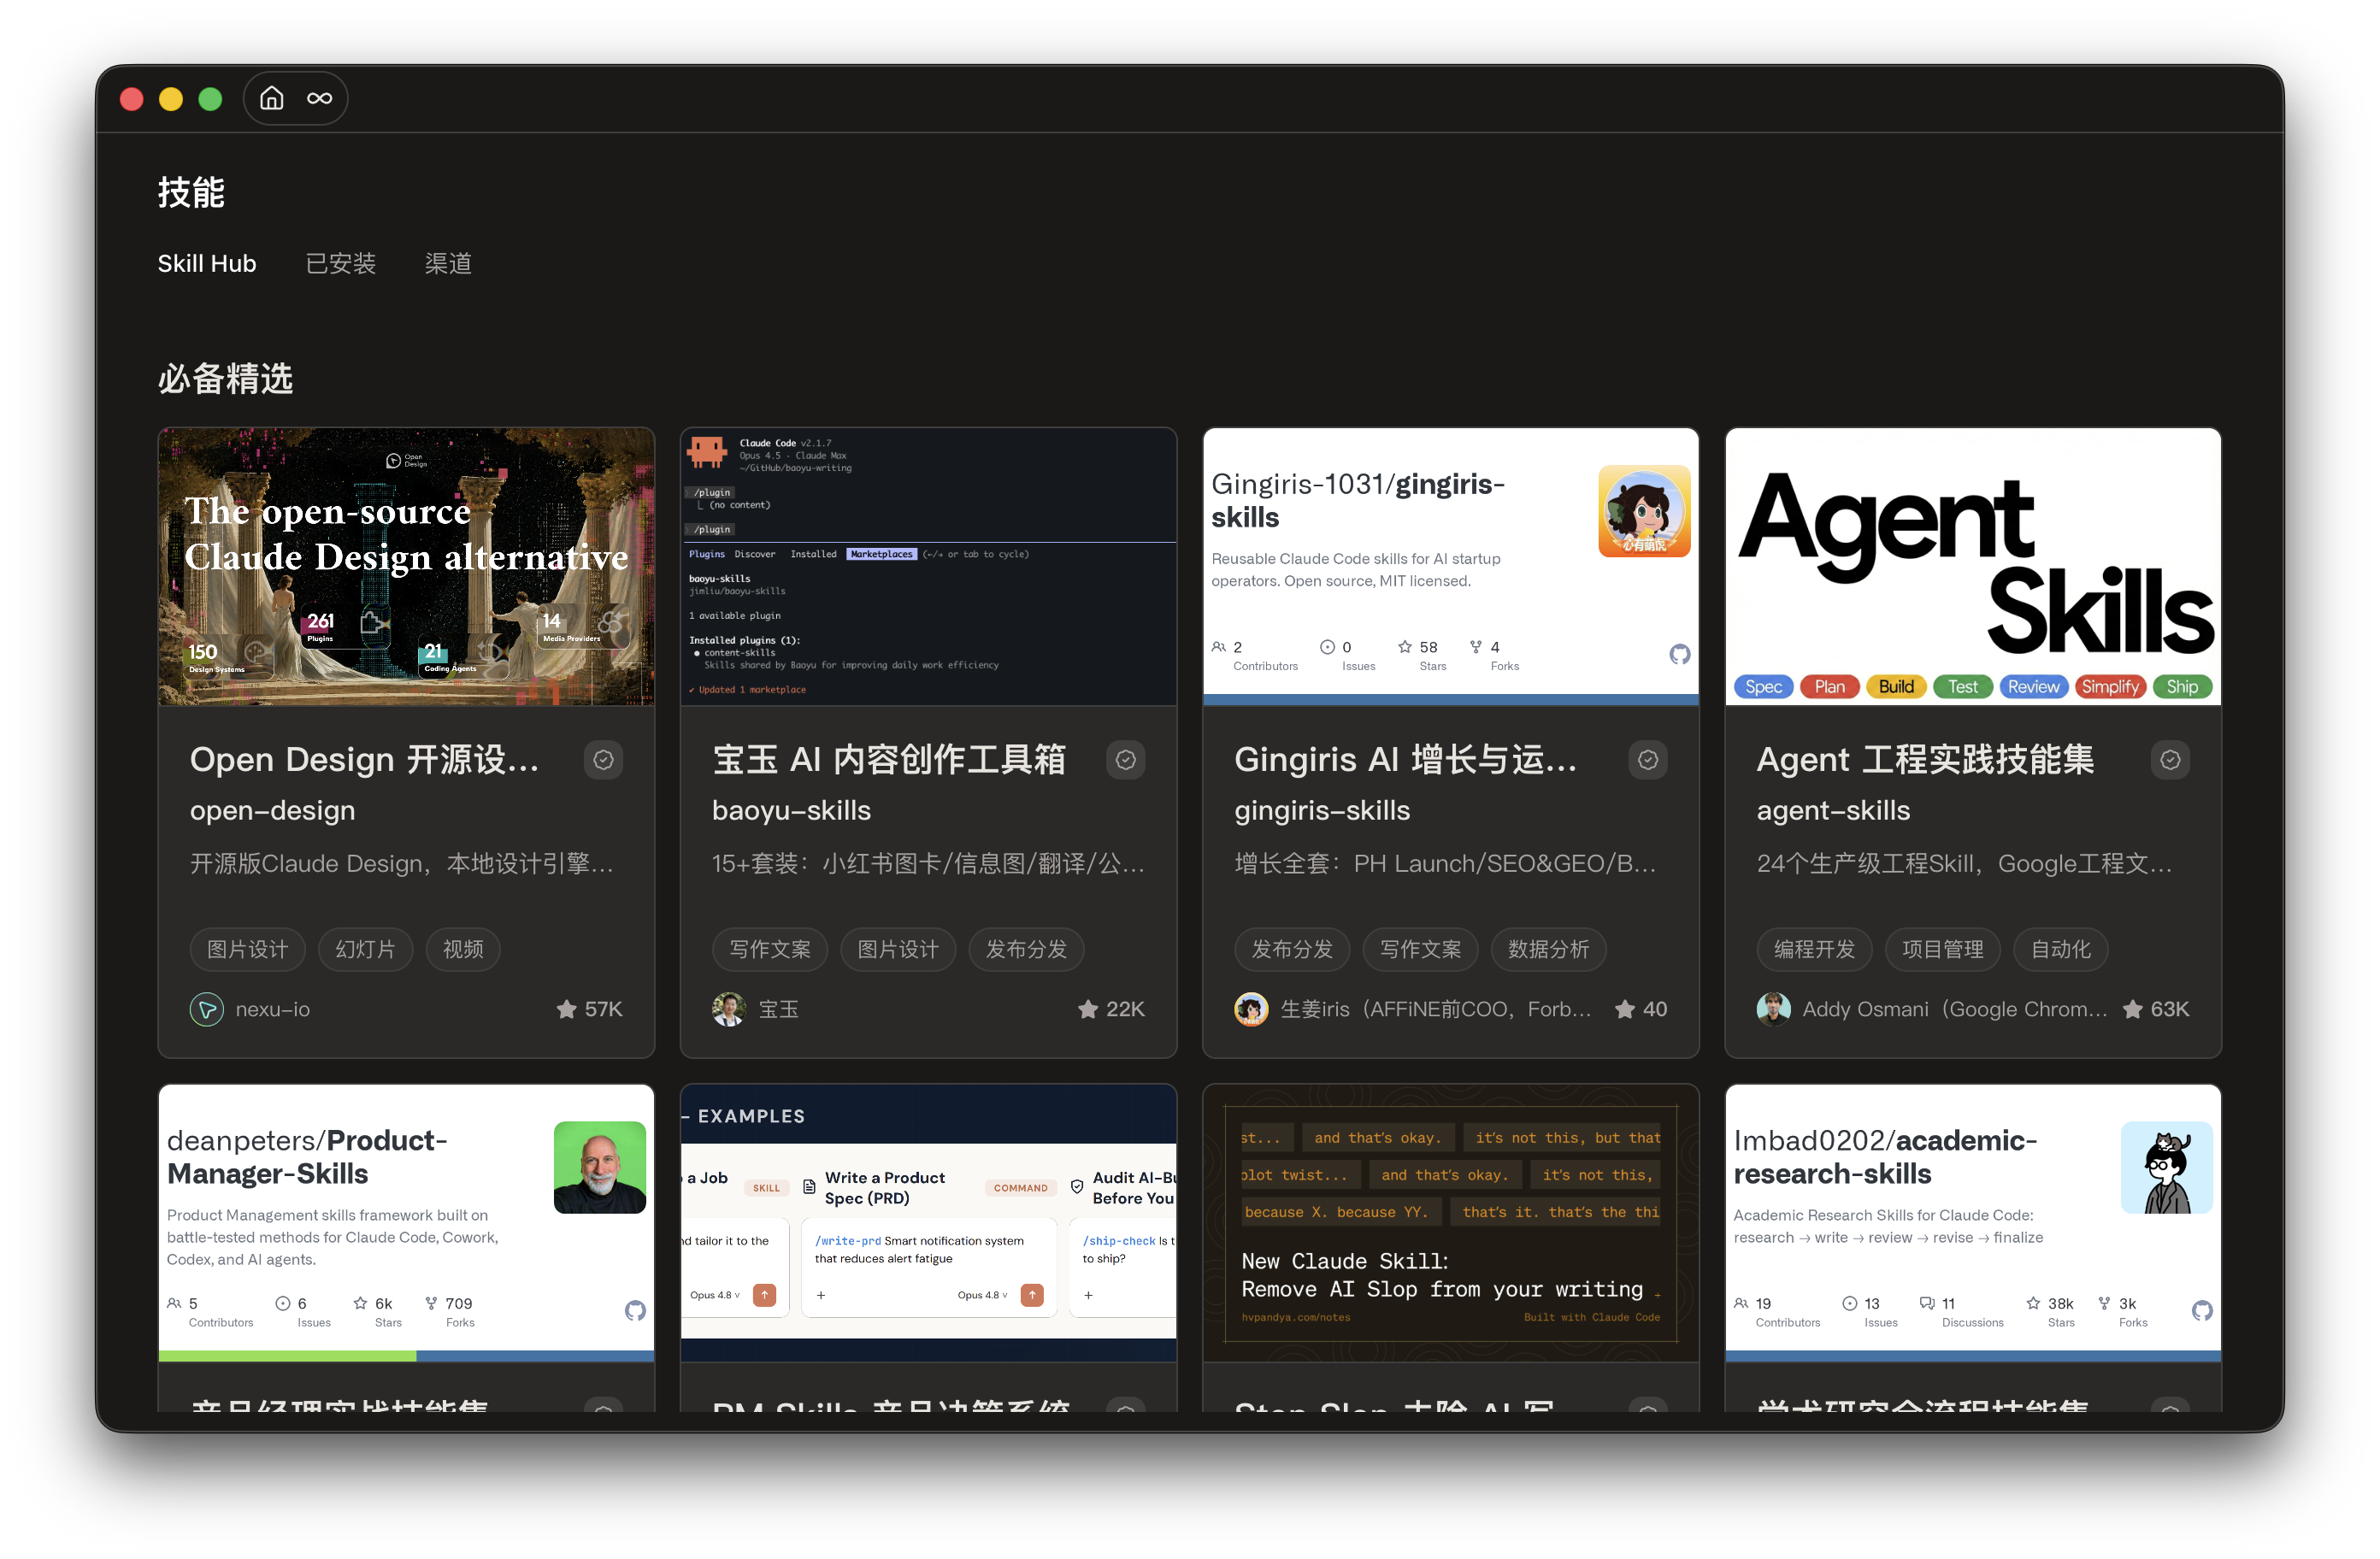Open the gingiris-skills repository preview image

(1451, 567)
